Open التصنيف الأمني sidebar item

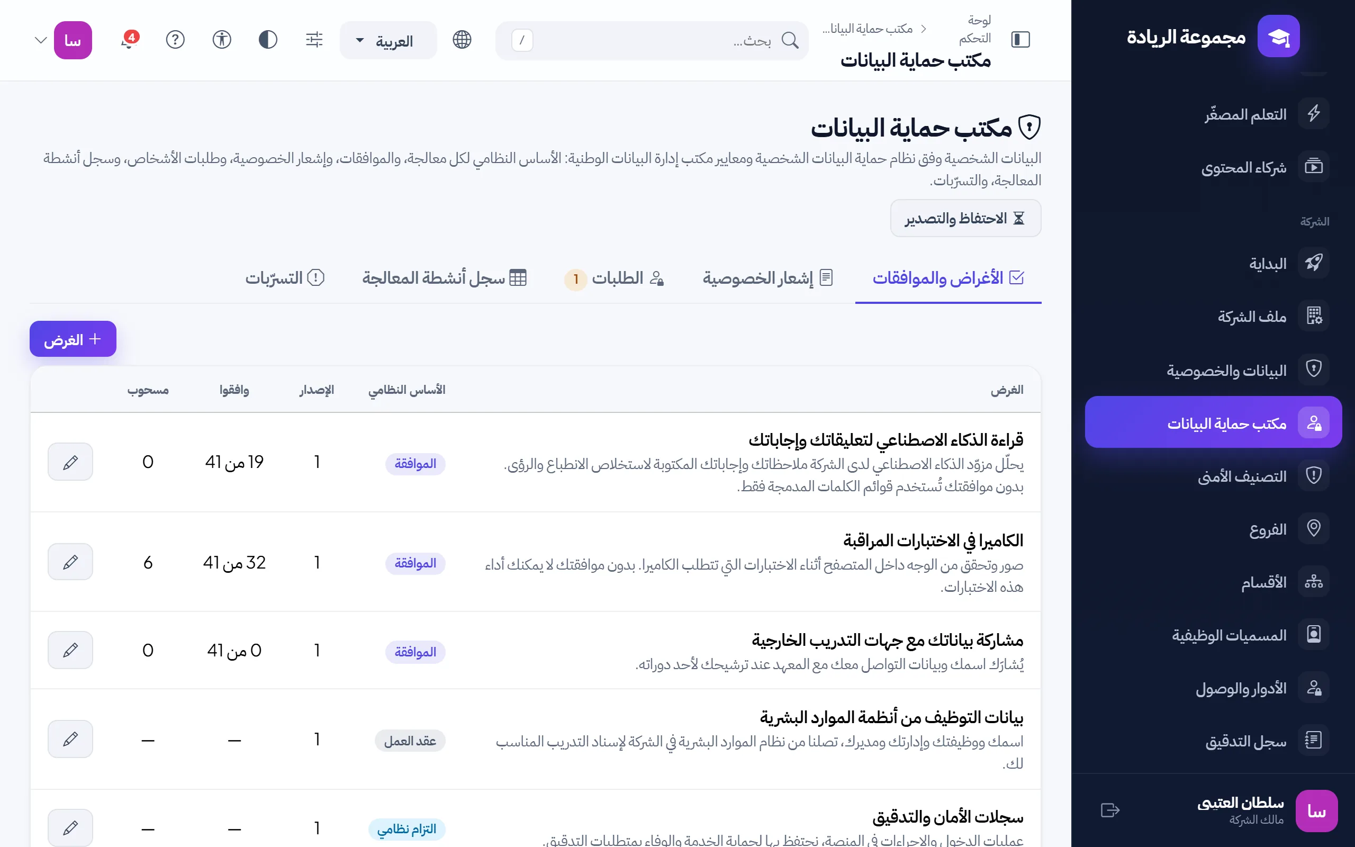tap(1213, 475)
